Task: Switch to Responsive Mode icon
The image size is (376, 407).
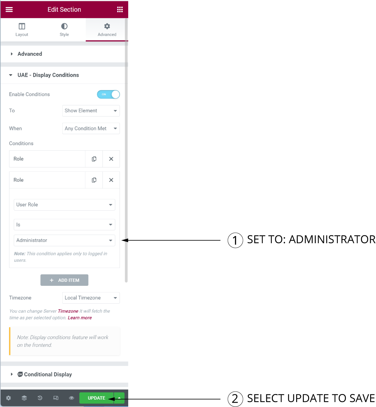Action: pyautogui.click(x=56, y=398)
